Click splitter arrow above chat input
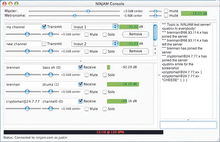Screen dimensions: 220x142 (188, 120)
